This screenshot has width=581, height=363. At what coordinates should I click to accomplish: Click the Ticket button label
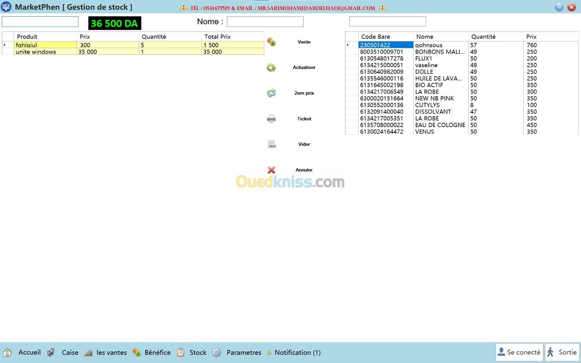coord(304,119)
